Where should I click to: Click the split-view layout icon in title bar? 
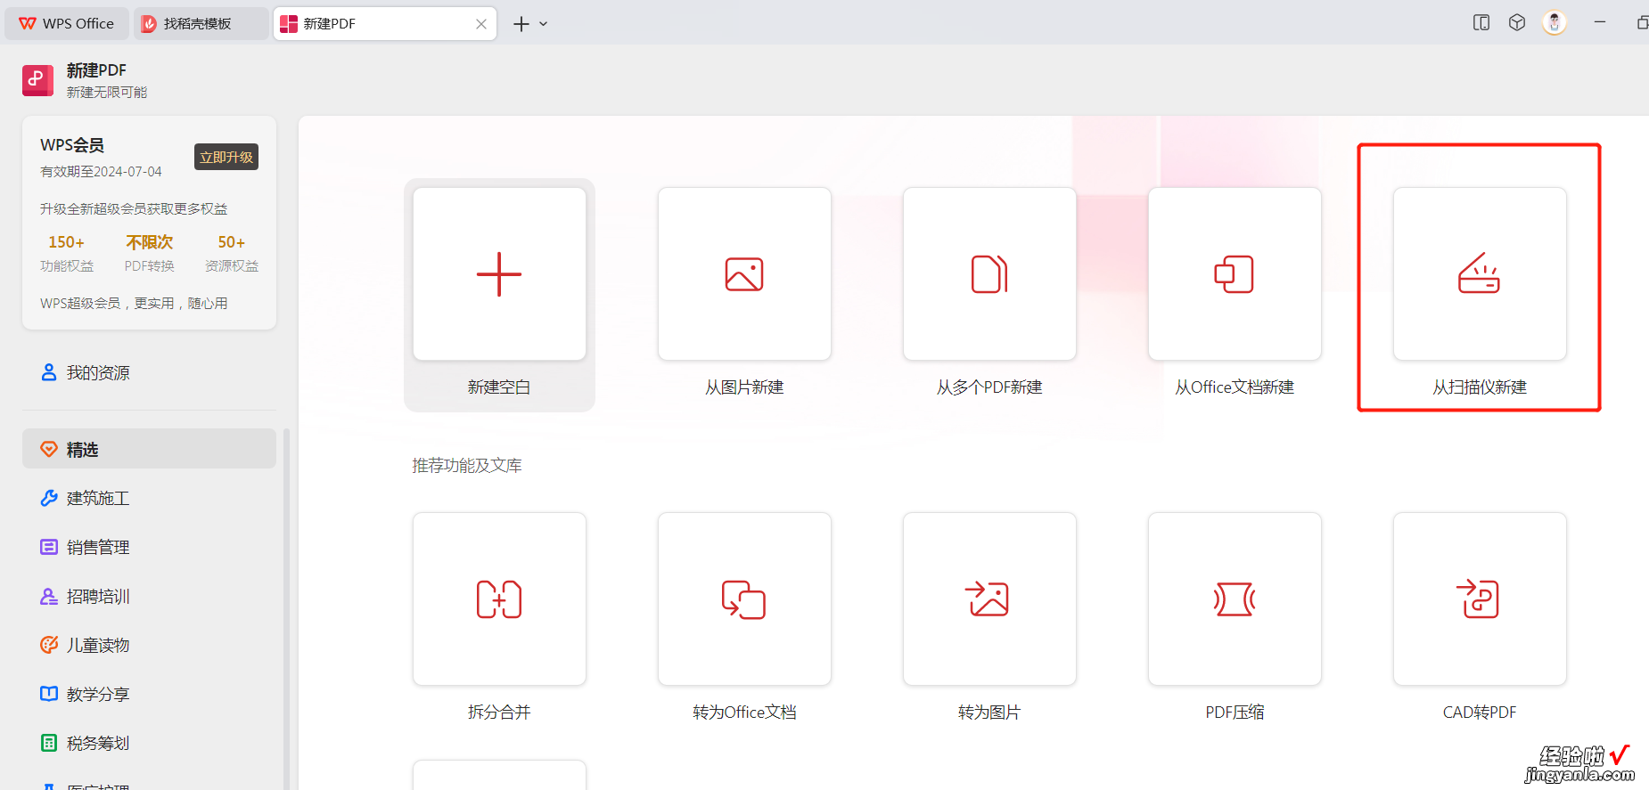(1481, 23)
